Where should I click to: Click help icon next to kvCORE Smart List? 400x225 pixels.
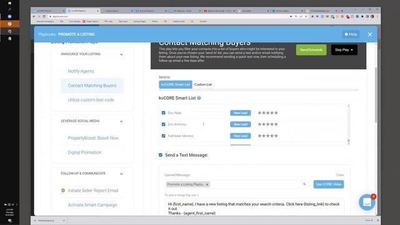click(199, 98)
